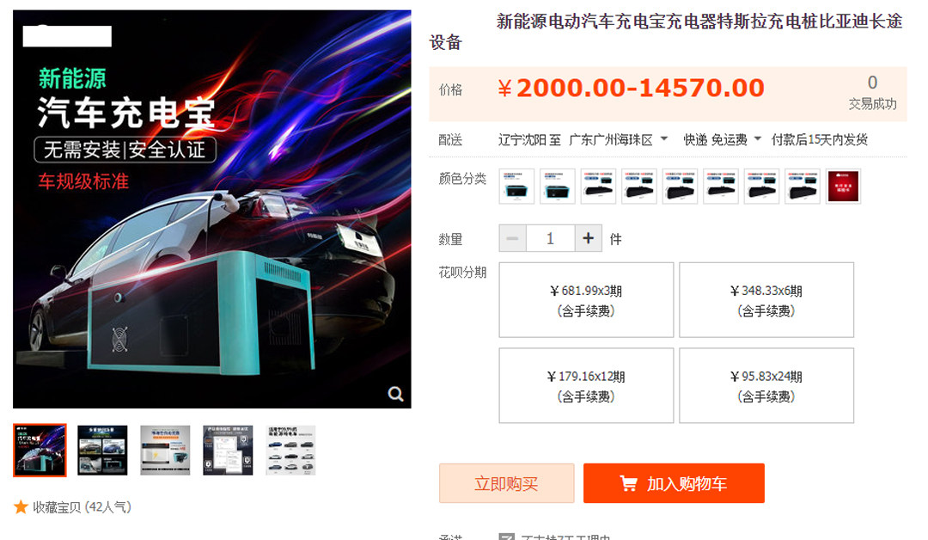View the second product thumbnail image

click(x=102, y=450)
